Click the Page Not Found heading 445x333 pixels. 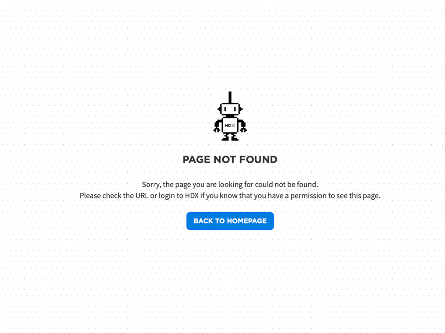click(230, 159)
